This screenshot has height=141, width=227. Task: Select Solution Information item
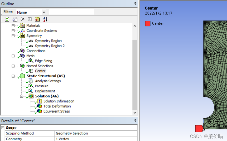point(59,101)
